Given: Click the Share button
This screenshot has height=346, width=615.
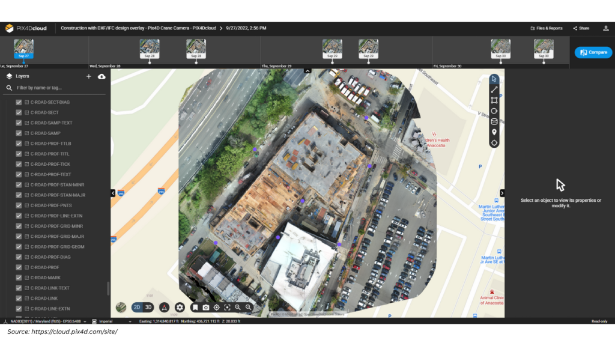Looking at the screenshot, I should point(581,28).
